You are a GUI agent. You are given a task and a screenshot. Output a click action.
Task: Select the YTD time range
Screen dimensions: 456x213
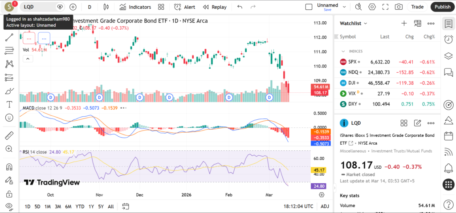[80, 206]
